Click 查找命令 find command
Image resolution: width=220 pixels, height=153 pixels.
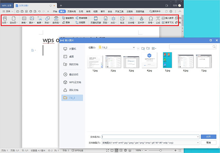155,11
